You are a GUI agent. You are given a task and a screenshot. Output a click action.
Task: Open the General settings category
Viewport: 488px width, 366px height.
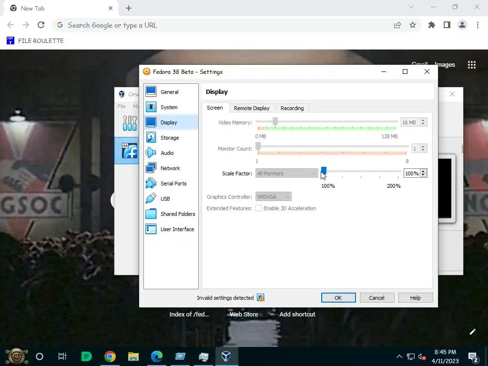[171, 92]
